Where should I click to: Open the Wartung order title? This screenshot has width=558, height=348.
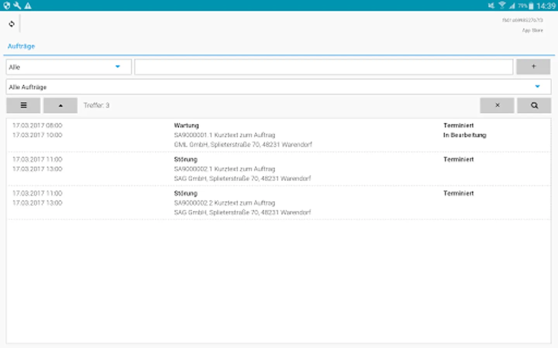point(186,125)
